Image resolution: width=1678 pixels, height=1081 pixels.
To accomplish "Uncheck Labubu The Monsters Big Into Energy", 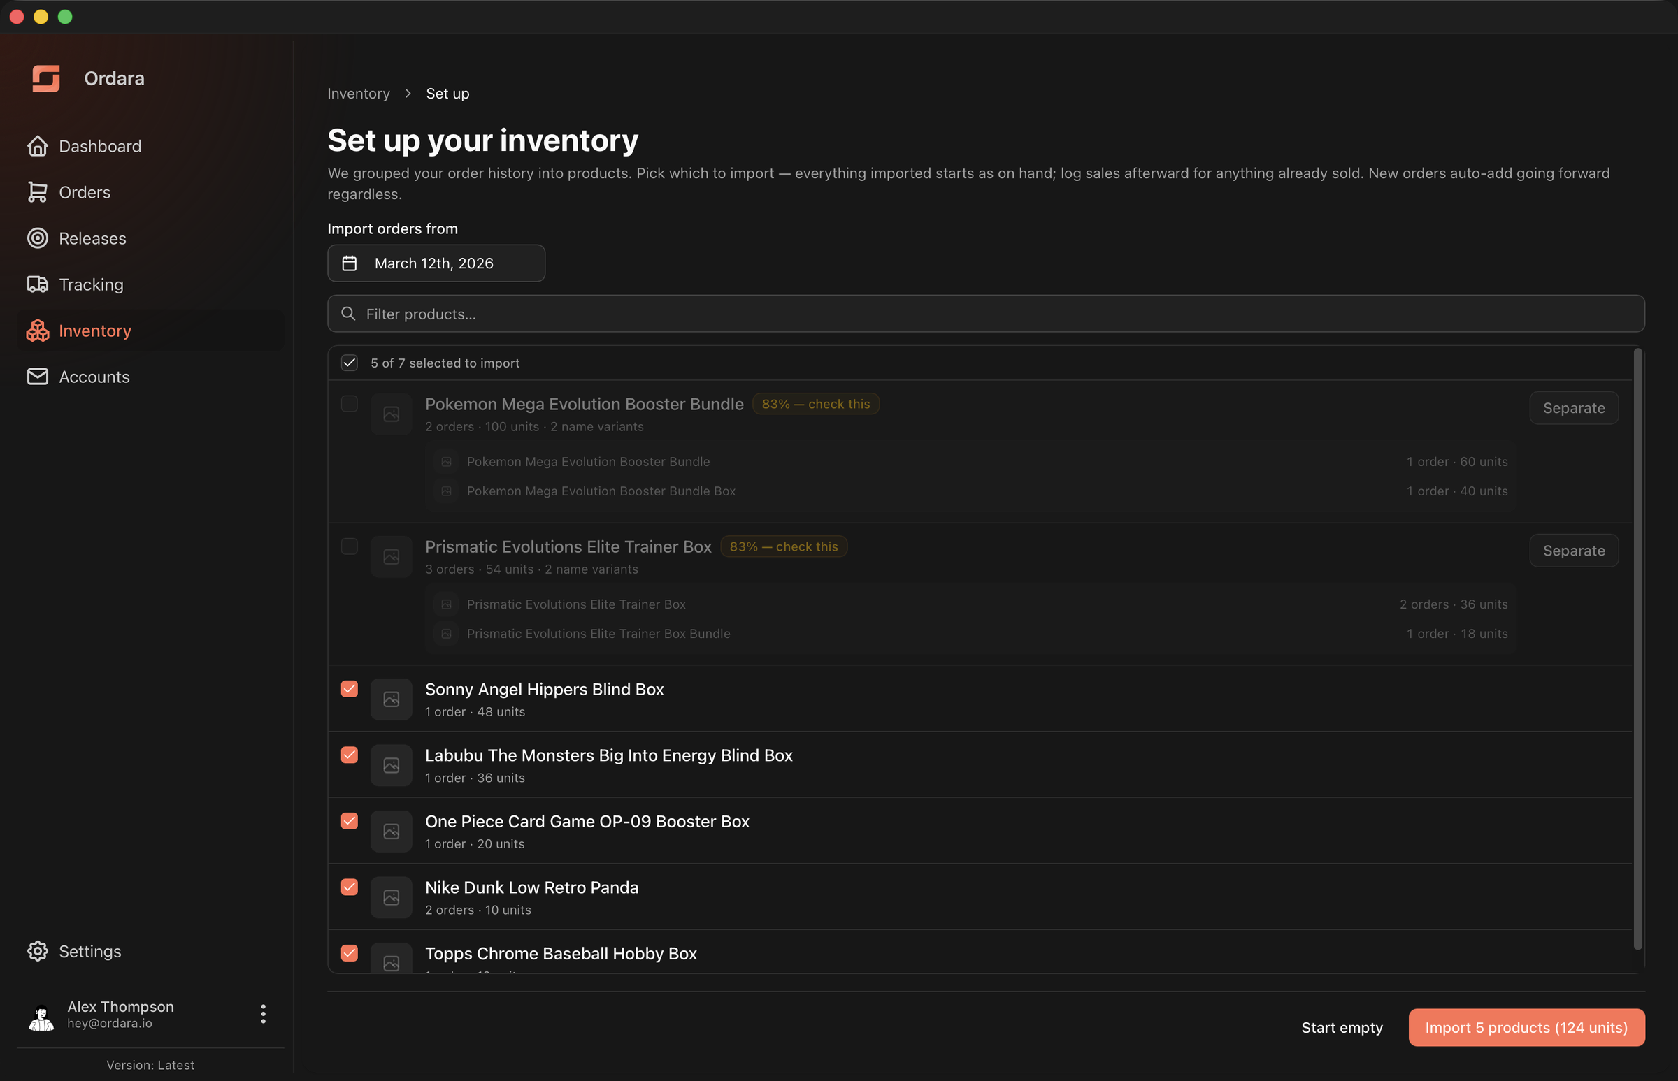I will click(x=350, y=755).
